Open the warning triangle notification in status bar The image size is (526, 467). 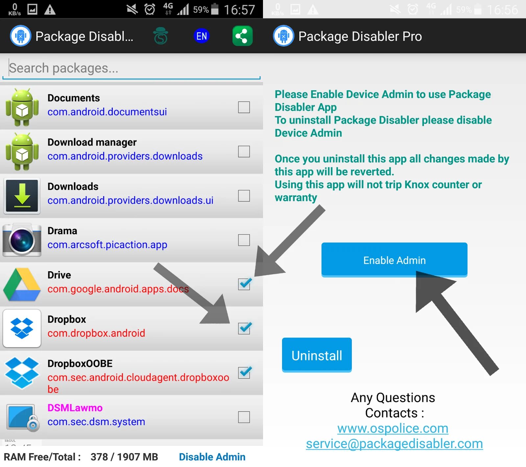(x=50, y=10)
